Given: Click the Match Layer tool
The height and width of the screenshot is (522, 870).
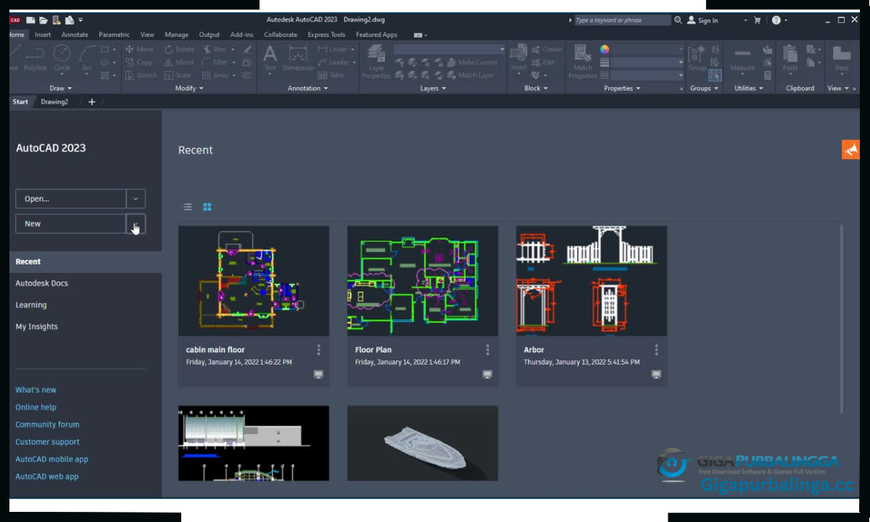Looking at the screenshot, I should [x=470, y=75].
